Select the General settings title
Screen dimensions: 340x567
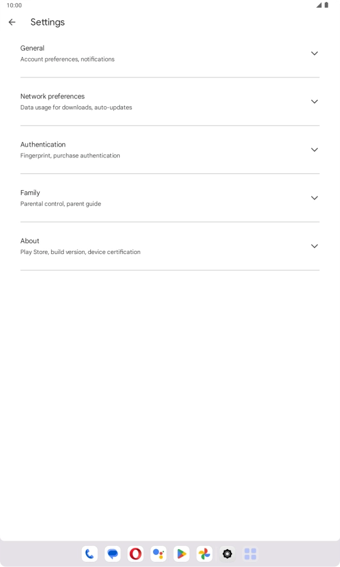click(32, 48)
